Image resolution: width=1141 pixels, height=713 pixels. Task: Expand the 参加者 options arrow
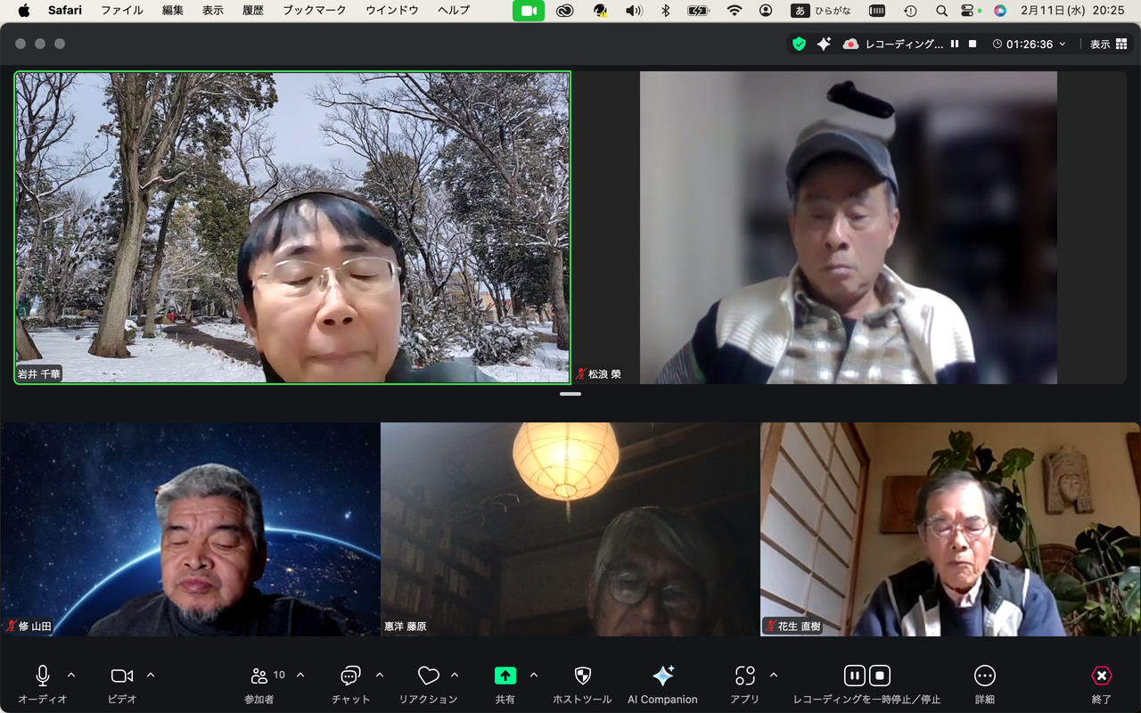click(x=300, y=675)
